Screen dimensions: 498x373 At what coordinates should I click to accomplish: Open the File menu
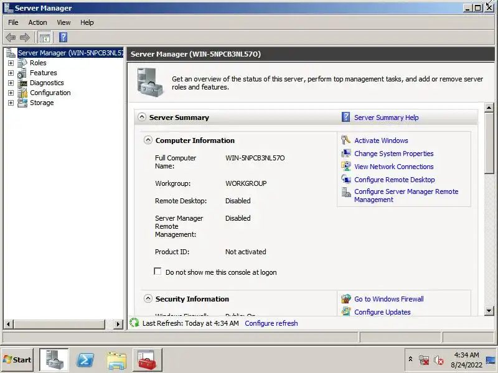coord(13,22)
